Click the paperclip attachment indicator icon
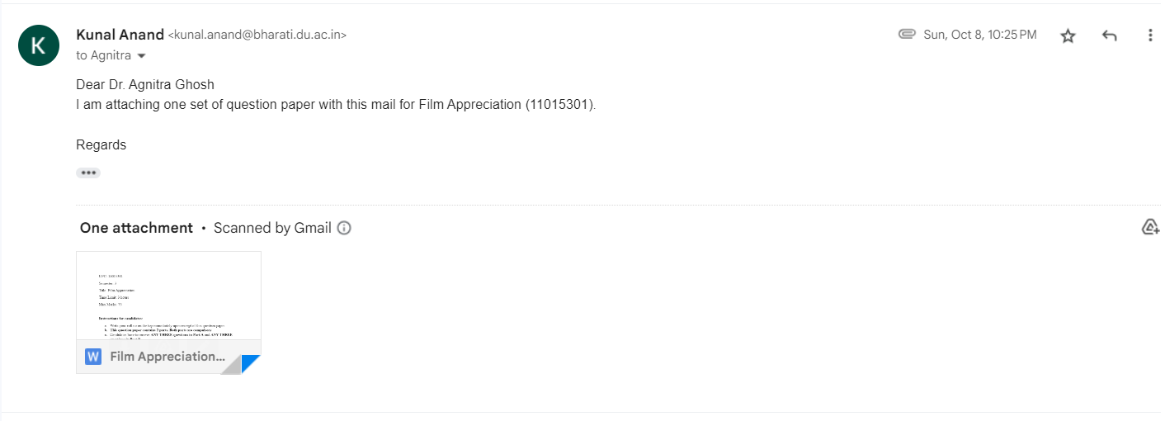The height and width of the screenshot is (421, 1165). [907, 35]
